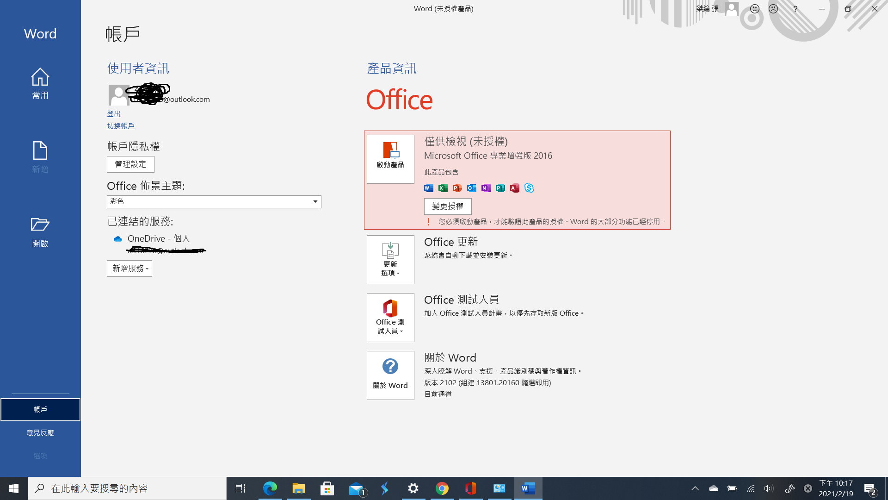Open the Open (開啟) folder sidebar icon
888x500 pixels.
click(x=40, y=231)
